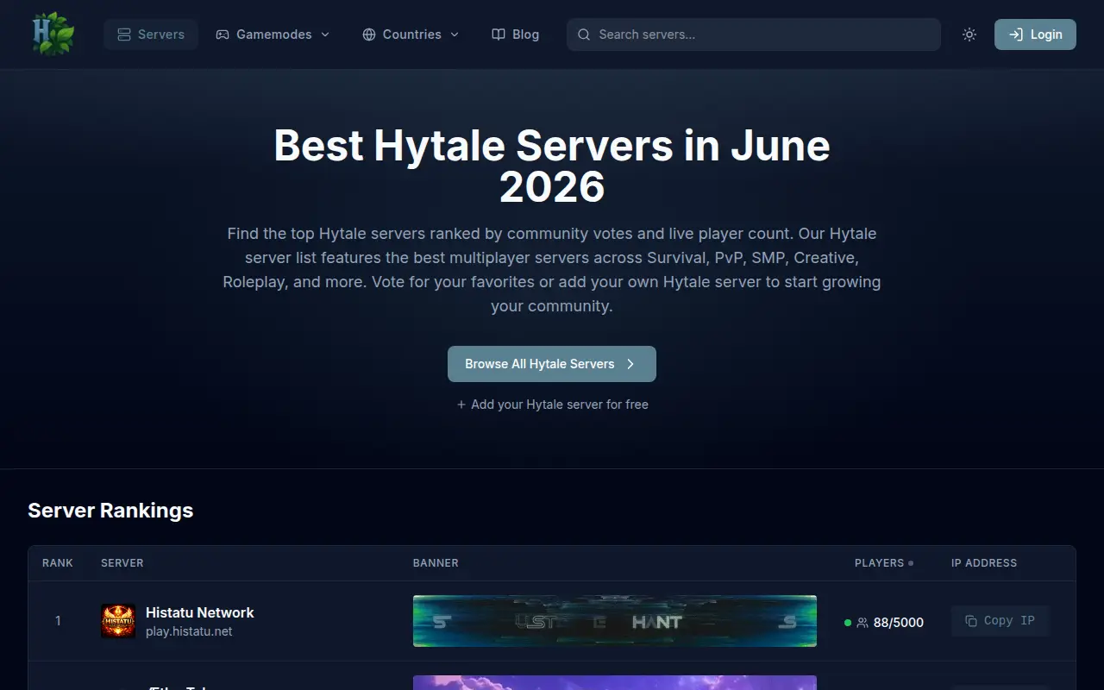Expand the Gamemodes dropdown menu
Viewport: 1104px width, 690px height.
[273, 34]
